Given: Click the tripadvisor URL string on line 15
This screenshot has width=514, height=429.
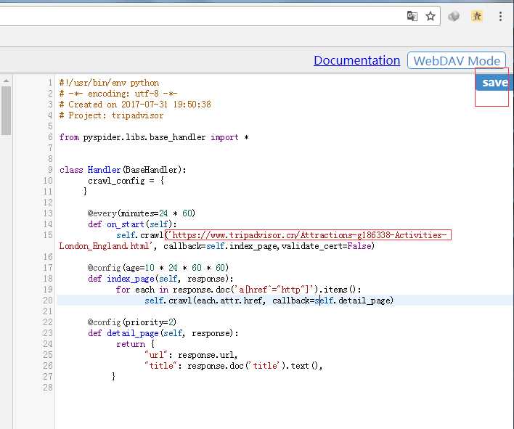Looking at the screenshot, I should pos(308,235).
